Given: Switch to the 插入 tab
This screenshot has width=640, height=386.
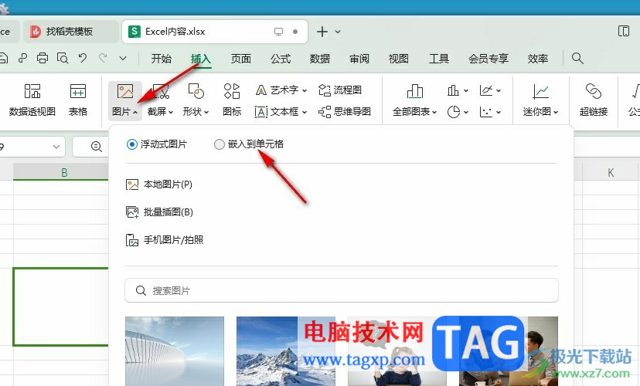Looking at the screenshot, I should pyautogui.click(x=201, y=59).
